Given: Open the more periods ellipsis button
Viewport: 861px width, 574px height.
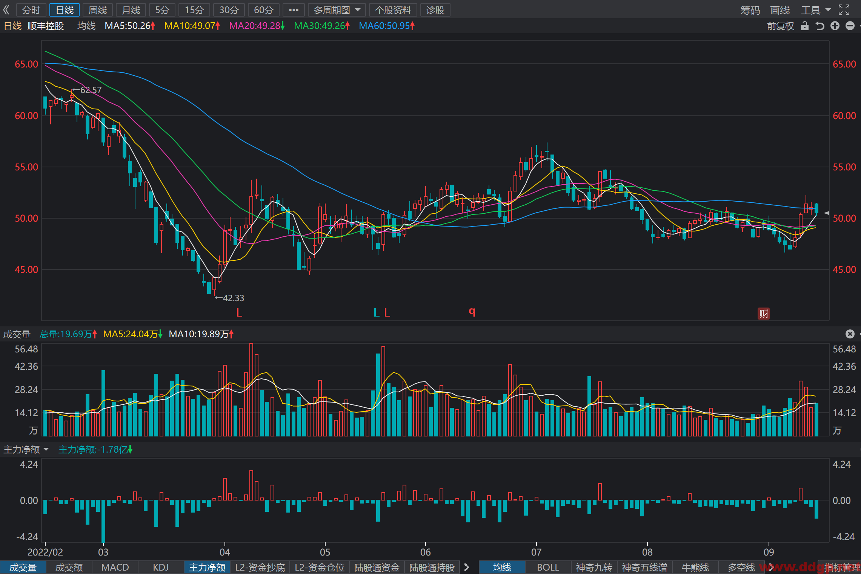Looking at the screenshot, I should [294, 10].
